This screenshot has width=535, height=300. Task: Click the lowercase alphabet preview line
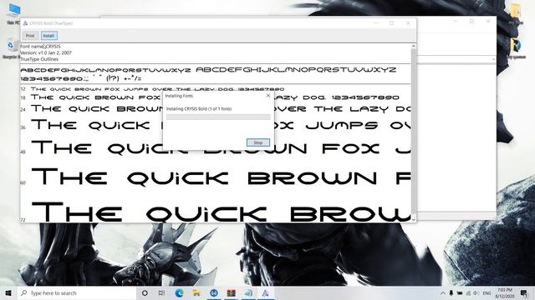(x=105, y=70)
